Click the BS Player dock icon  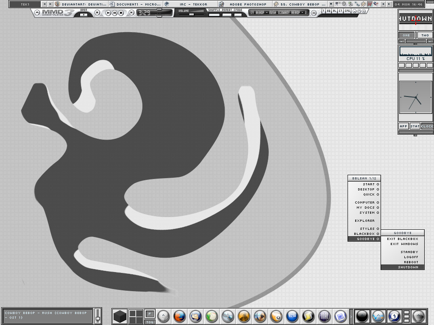(292, 316)
